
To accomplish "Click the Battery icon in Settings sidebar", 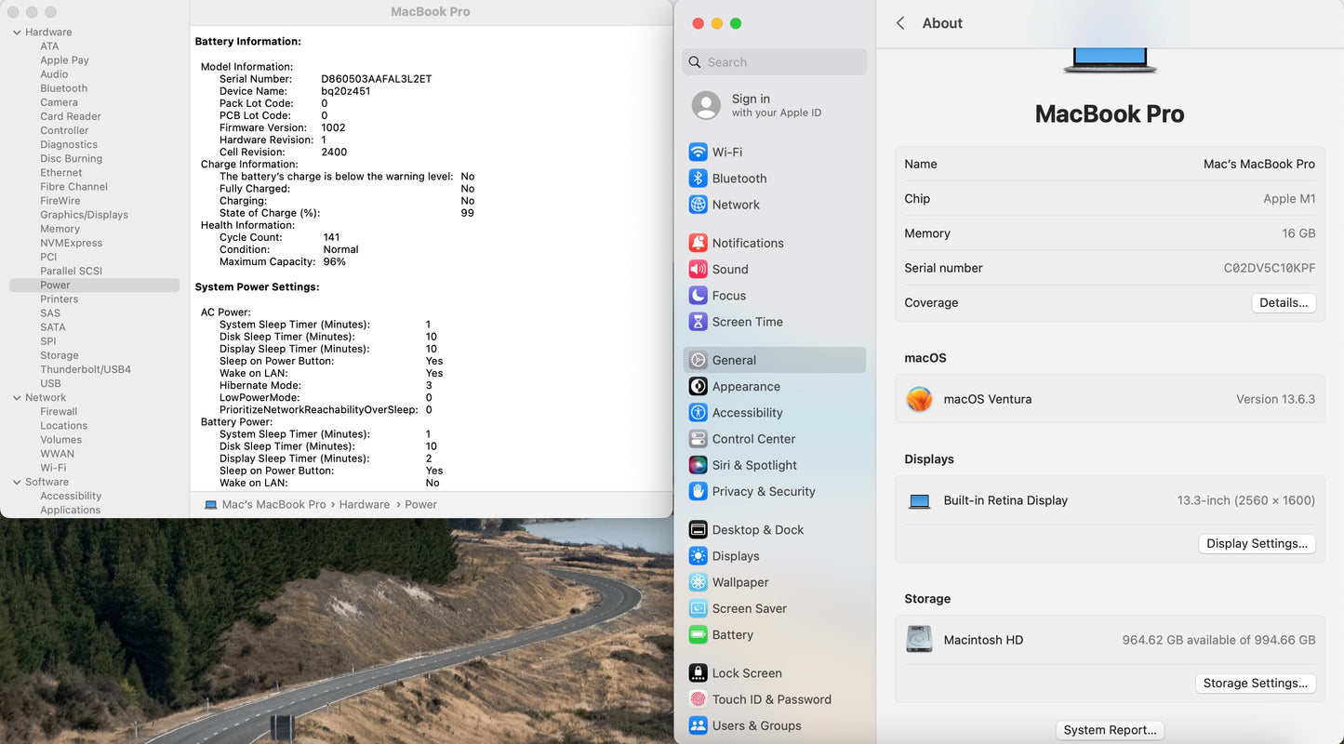I will 698,634.
